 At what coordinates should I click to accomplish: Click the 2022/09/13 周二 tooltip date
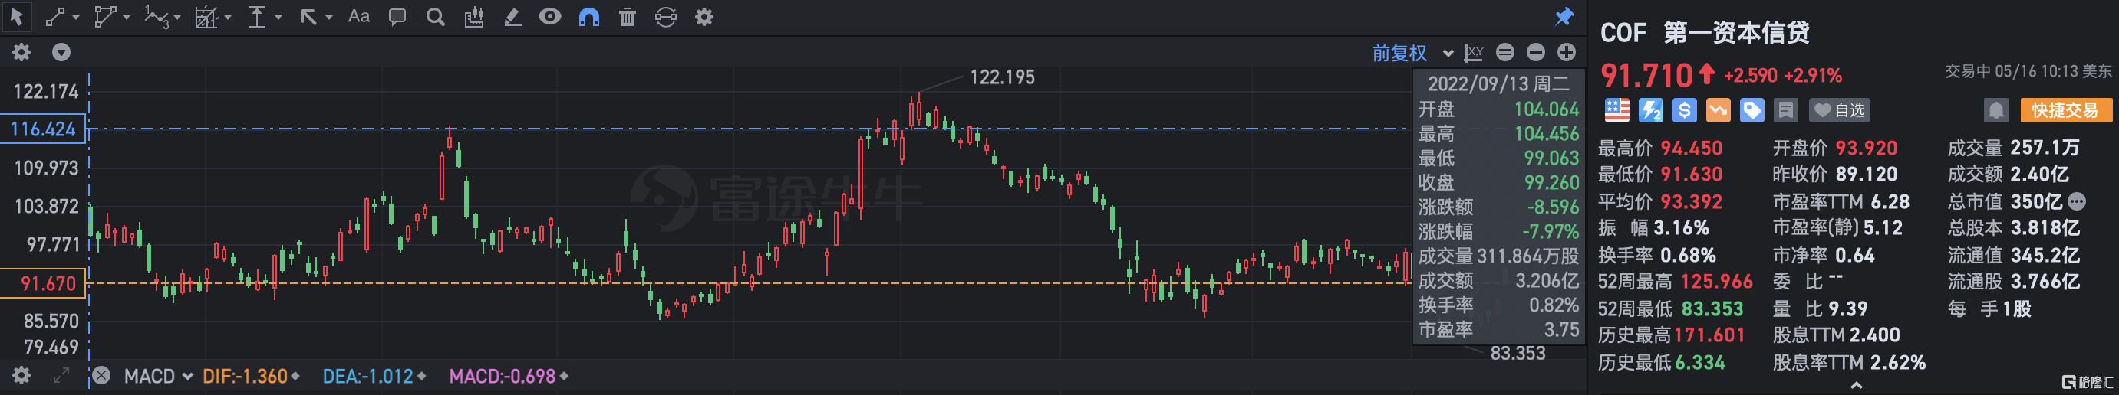point(1498,83)
